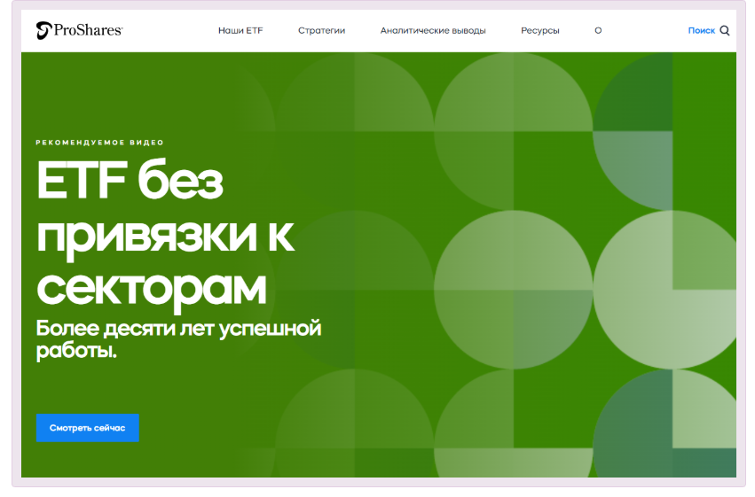Open the Ресурсы menu
The image size is (755, 497).
[x=540, y=31]
